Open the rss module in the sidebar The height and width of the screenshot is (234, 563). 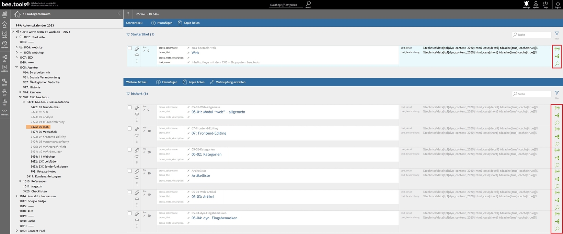(4, 102)
